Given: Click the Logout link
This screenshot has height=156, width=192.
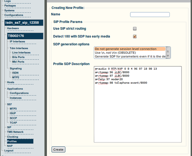Looking at the screenshot, I should point(9,151).
